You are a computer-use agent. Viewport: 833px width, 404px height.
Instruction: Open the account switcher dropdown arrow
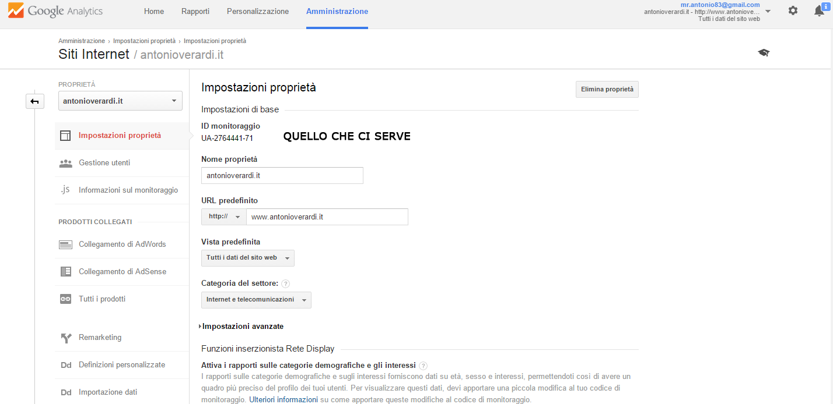tap(768, 12)
